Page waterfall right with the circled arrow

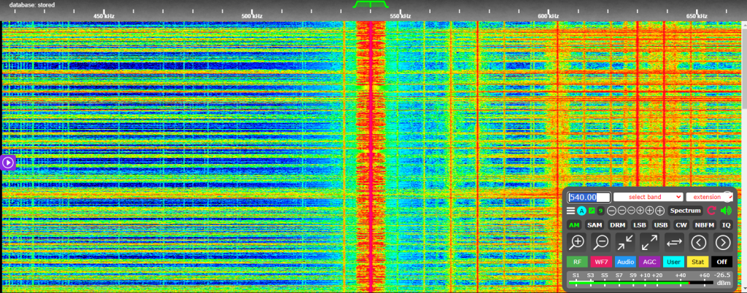coord(723,243)
